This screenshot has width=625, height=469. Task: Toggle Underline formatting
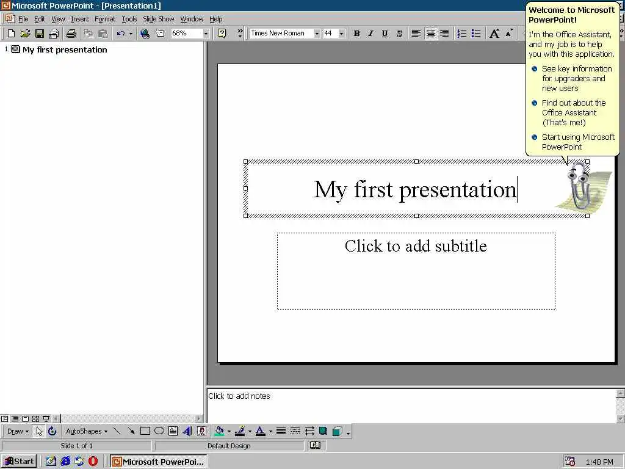pos(385,34)
